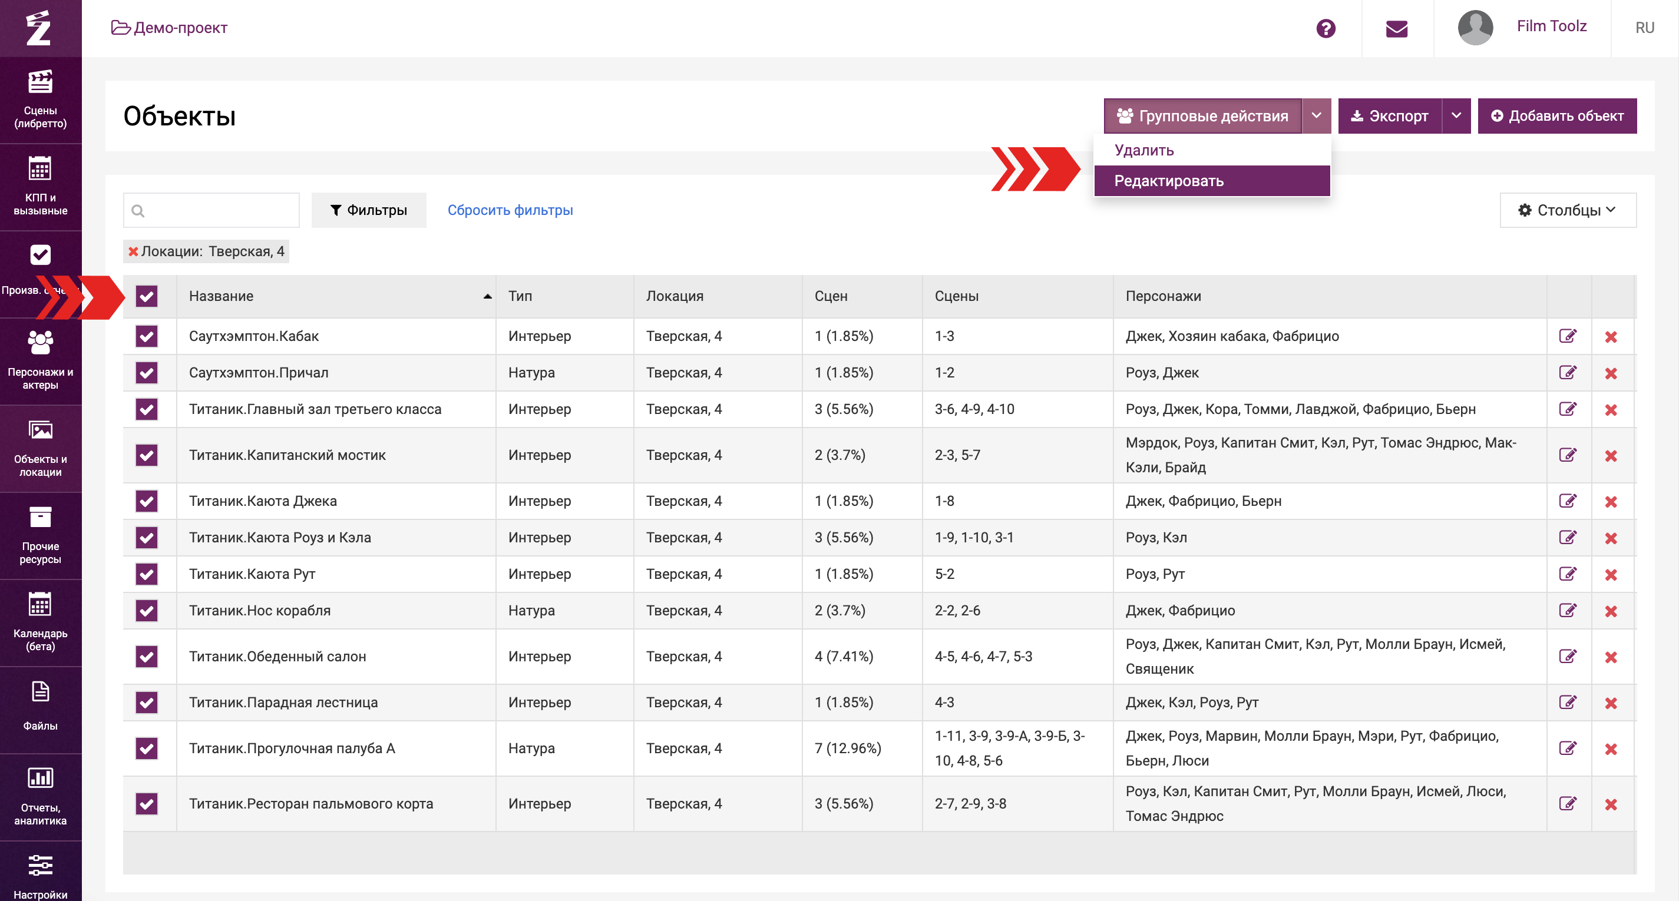Expand the Экспорт dropdown arrow
1679x901 pixels.
[x=1456, y=116]
